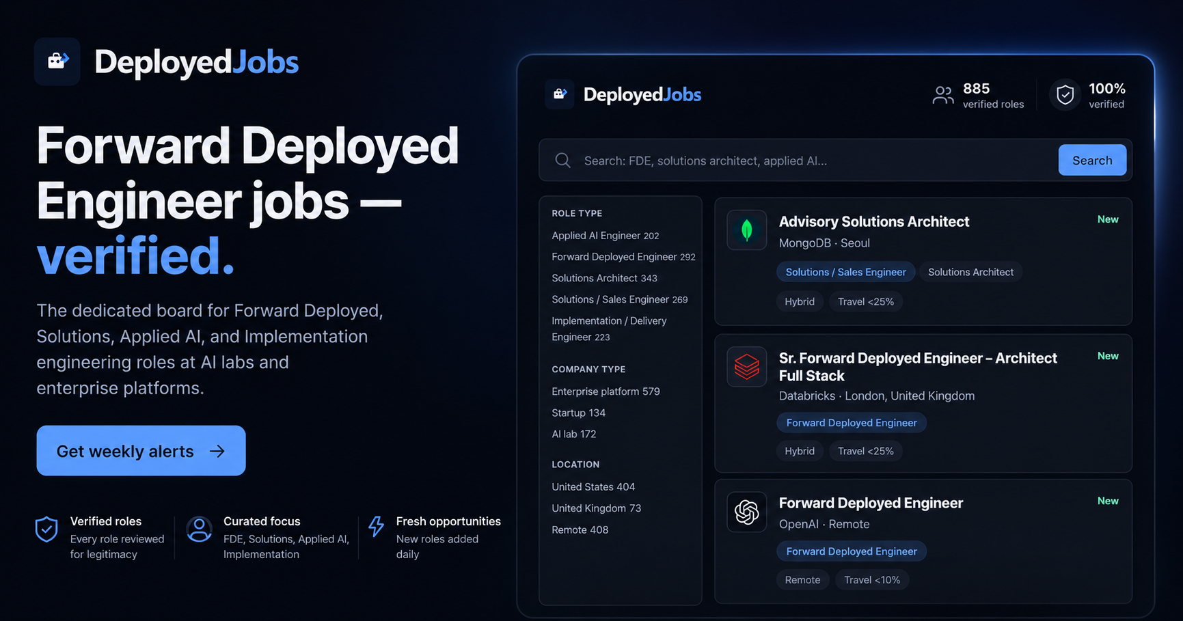Filter by AI lab 172
Screen dimensions: 1183x621
click(573, 434)
